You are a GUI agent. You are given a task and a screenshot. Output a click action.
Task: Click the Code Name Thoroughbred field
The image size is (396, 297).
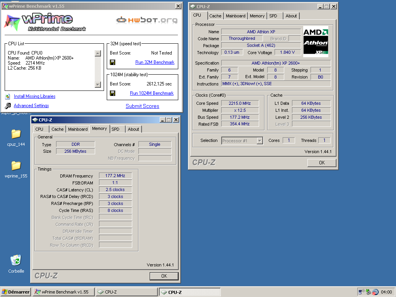[242, 38]
